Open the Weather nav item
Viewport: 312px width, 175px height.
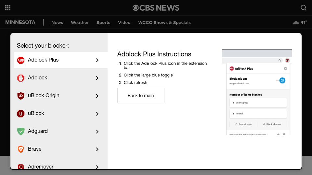pyautogui.click(x=80, y=22)
